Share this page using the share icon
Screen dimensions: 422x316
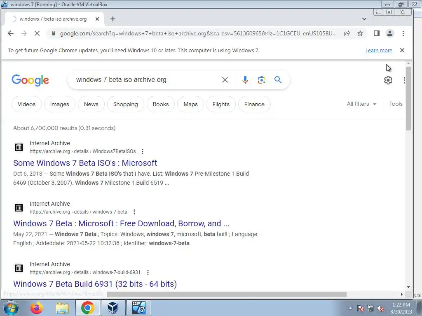347,33
